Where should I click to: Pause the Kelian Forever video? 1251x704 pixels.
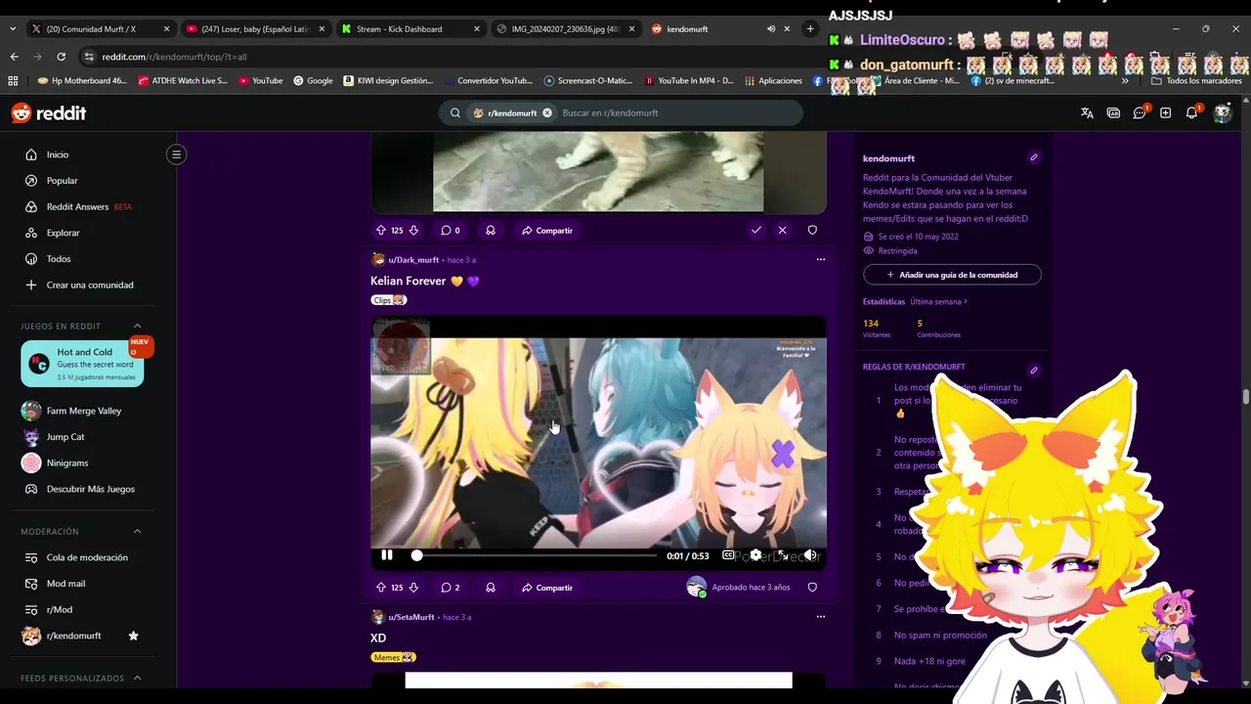[387, 555]
